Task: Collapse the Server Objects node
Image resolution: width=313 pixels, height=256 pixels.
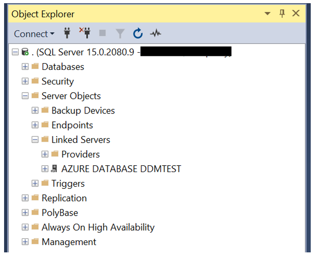Action: point(25,96)
